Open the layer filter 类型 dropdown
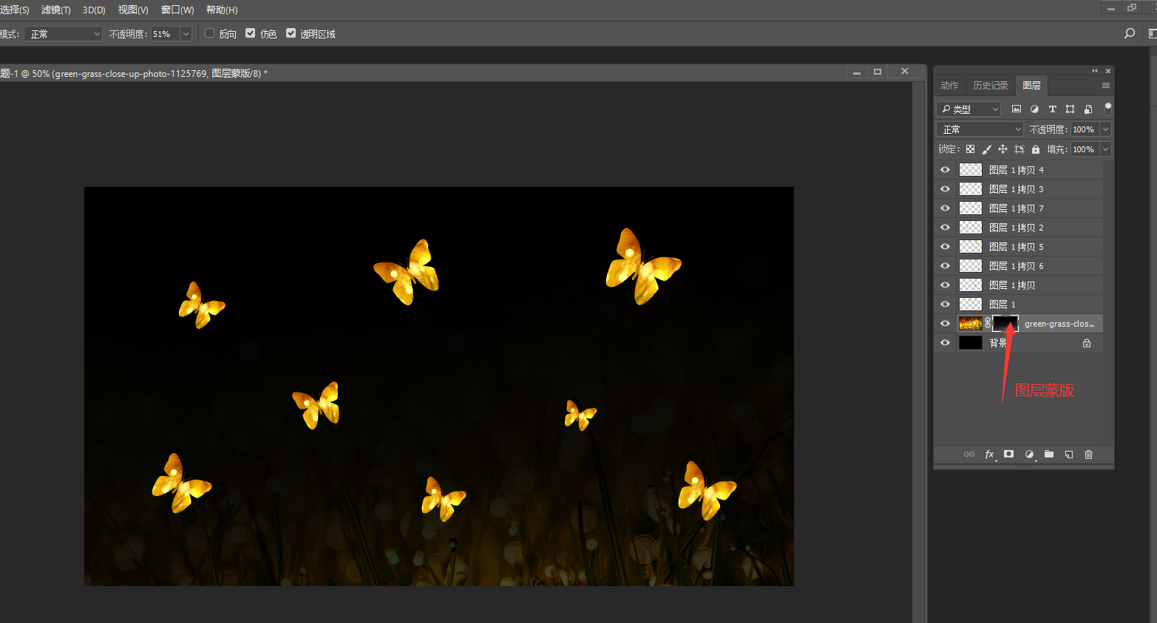This screenshot has width=1157, height=623. point(968,109)
